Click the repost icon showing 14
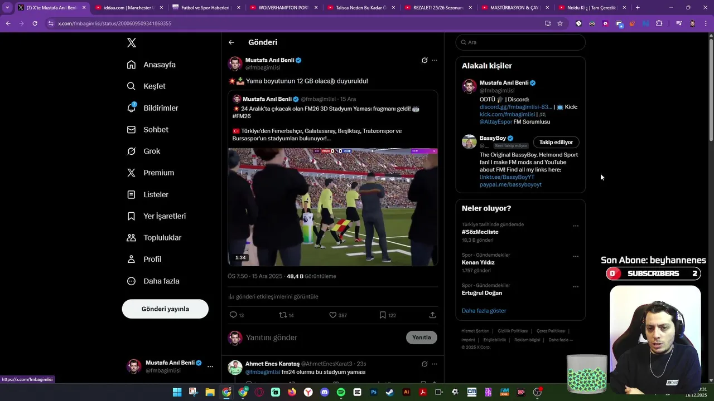Image resolution: width=714 pixels, height=401 pixels. pyautogui.click(x=282, y=315)
